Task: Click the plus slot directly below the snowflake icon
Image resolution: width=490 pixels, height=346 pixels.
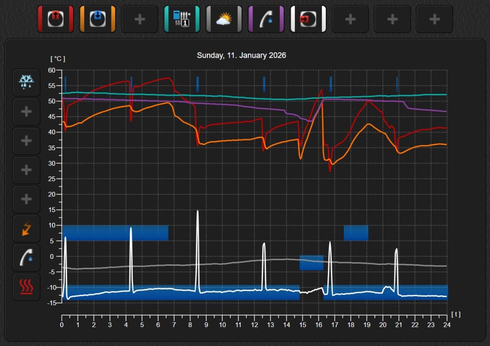Action: [26, 112]
